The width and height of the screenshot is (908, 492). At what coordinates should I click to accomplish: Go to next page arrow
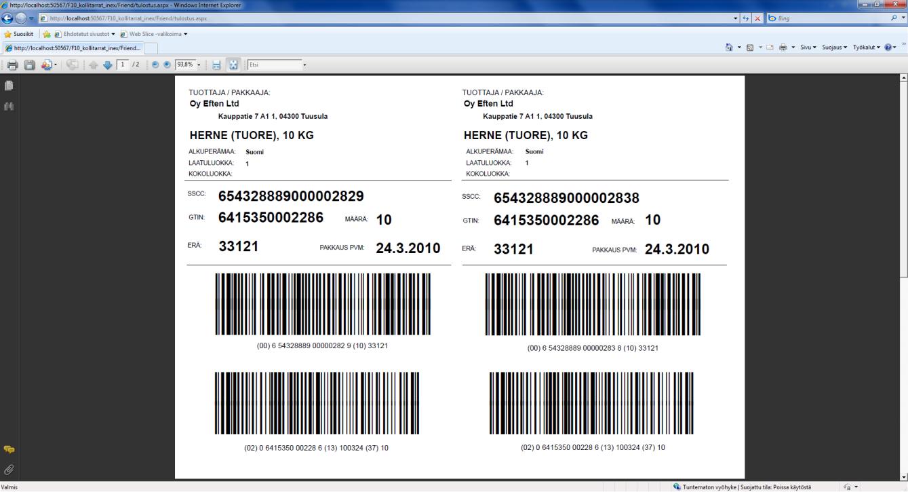(106, 65)
